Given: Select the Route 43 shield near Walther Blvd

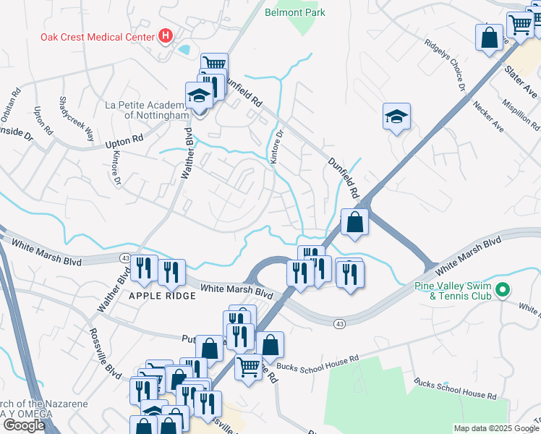Looking at the screenshot, I should tap(125, 258).
